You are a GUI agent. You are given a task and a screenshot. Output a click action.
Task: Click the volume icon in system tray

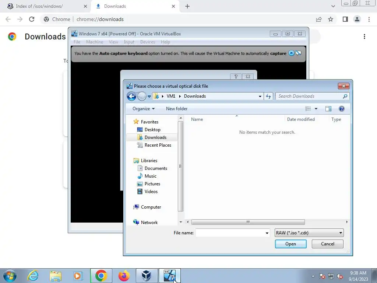[340, 276]
